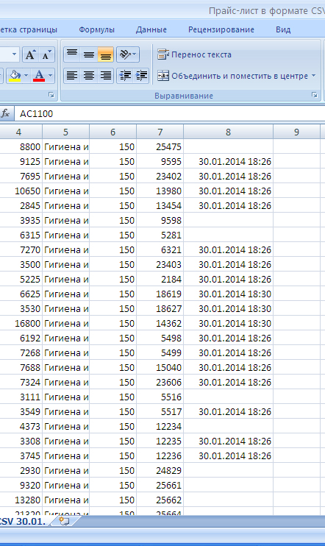Toggle Align Text Left
The width and height of the screenshot is (325, 546).
coord(72,76)
